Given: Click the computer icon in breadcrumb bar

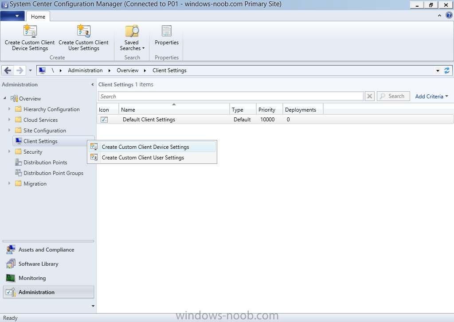Looking at the screenshot, I should click(42, 70).
